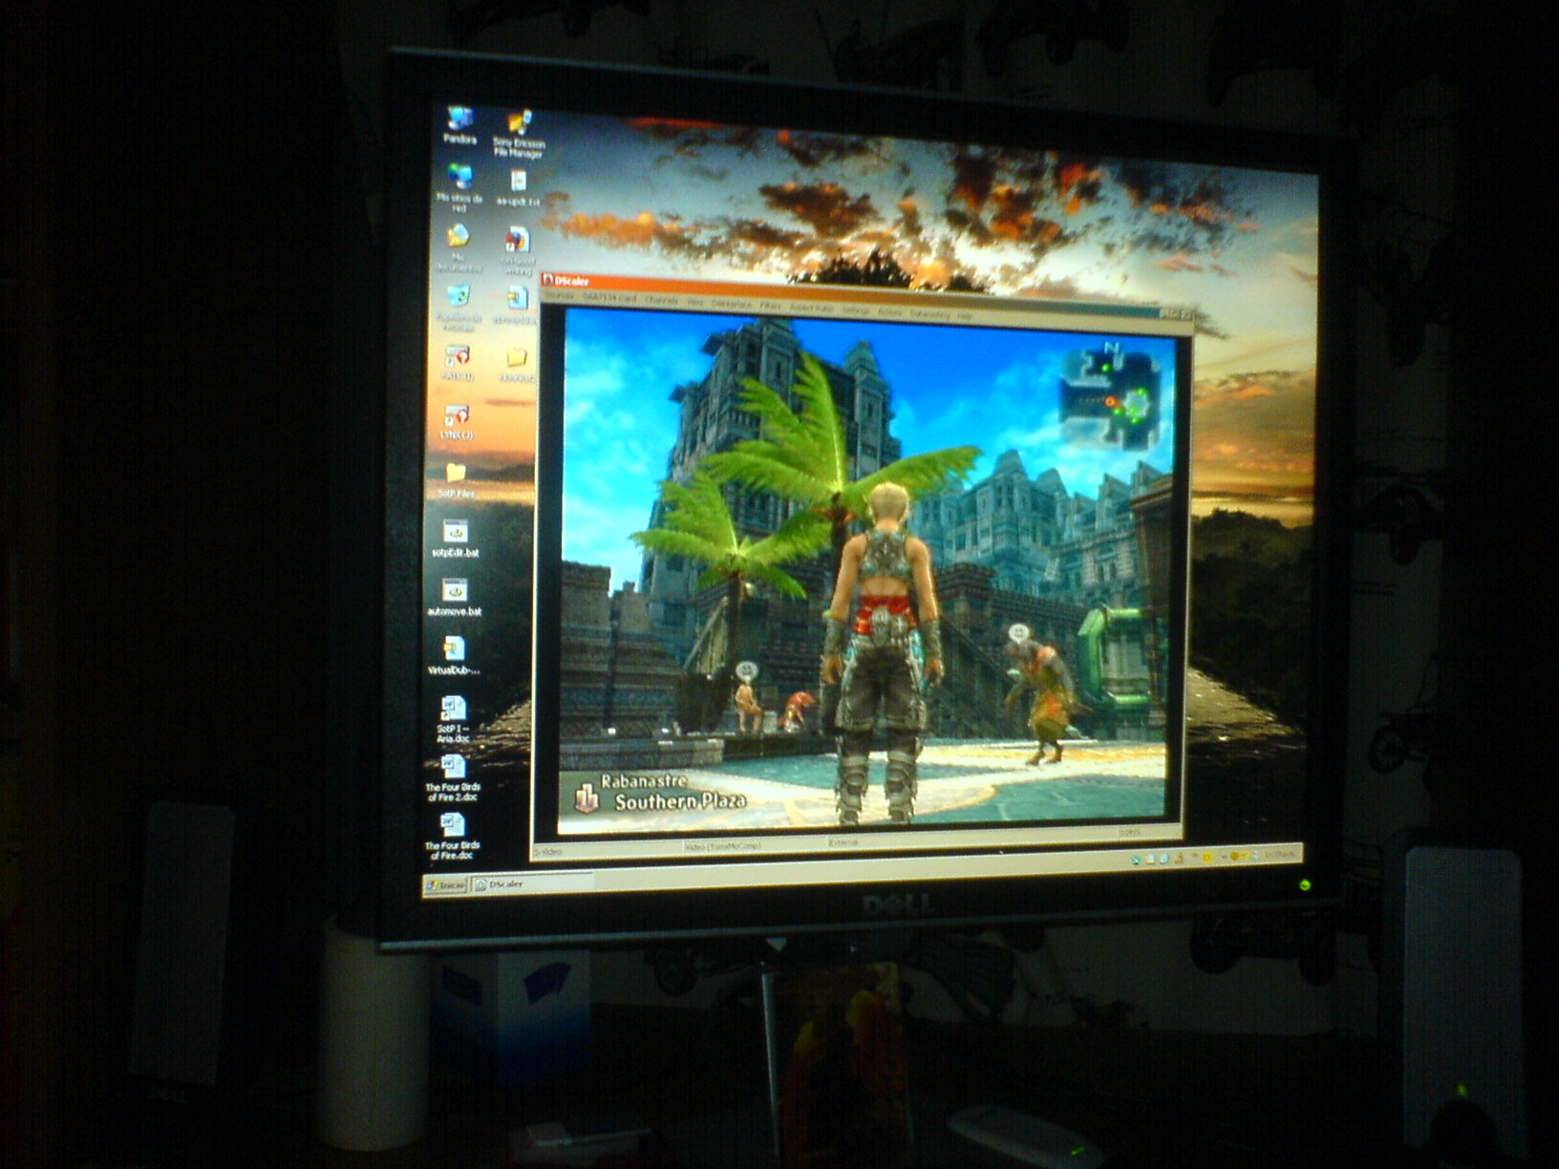Click the Video (TomsMoComp) status field
This screenshot has height=1169, width=1559.
[x=755, y=845]
